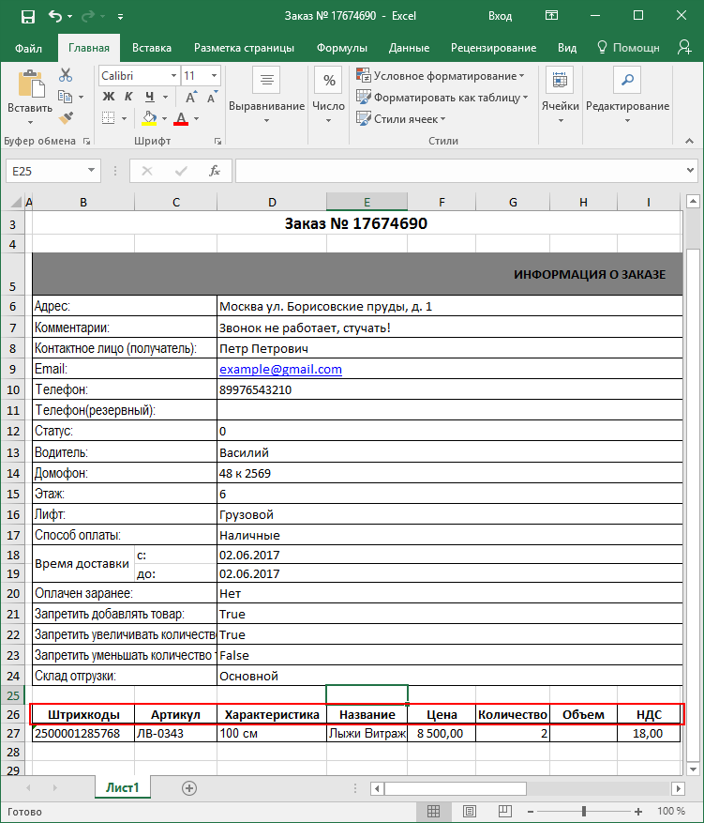Open the Файл tab
Screen dimensions: 704x823
(x=28, y=48)
